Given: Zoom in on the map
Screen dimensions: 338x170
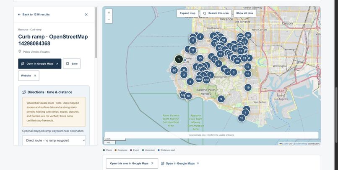Looking at the screenshot, I should coord(109,13).
